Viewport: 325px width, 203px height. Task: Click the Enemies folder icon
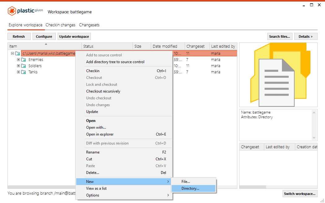click(24, 60)
